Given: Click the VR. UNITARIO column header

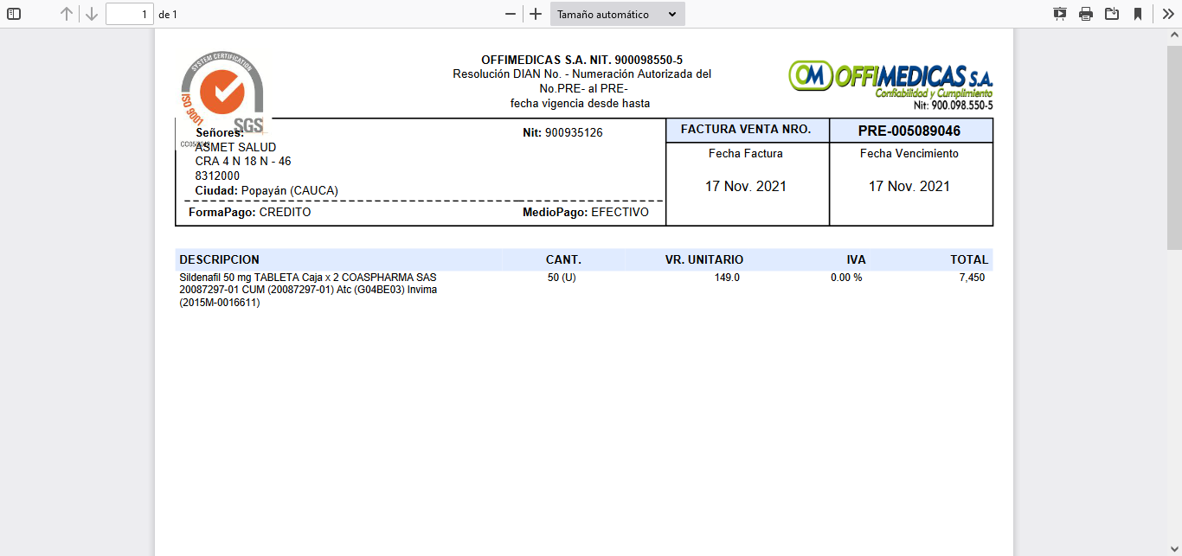Looking at the screenshot, I should (704, 259).
